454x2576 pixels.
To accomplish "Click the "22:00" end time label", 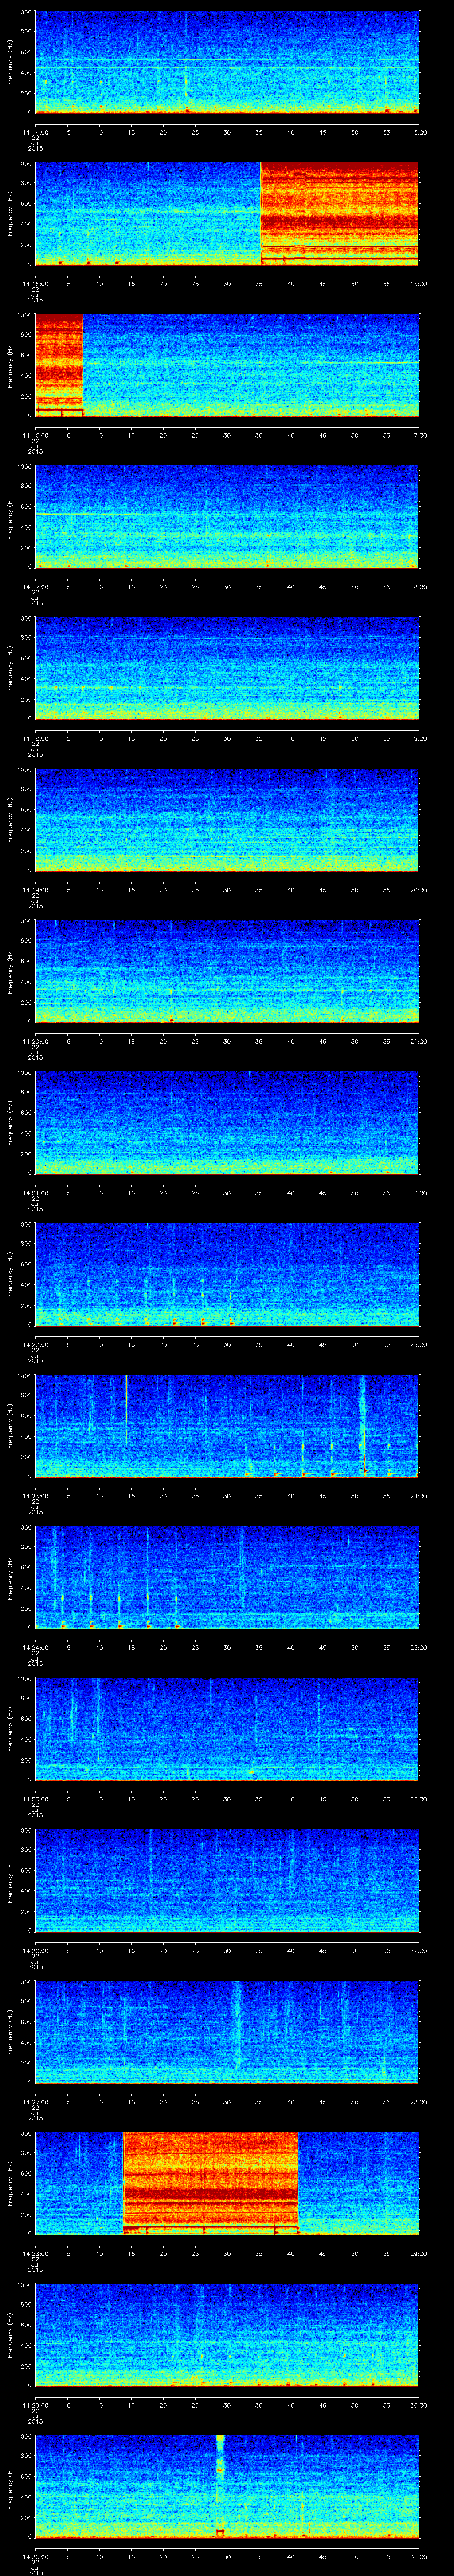I will [x=418, y=1192].
